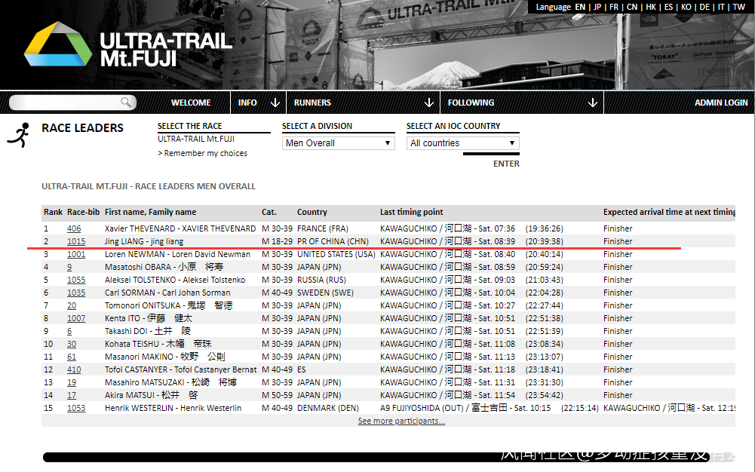Click the search magnifier icon
Image resolution: width=755 pixels, height=472 pixels.
click(126, 102)
